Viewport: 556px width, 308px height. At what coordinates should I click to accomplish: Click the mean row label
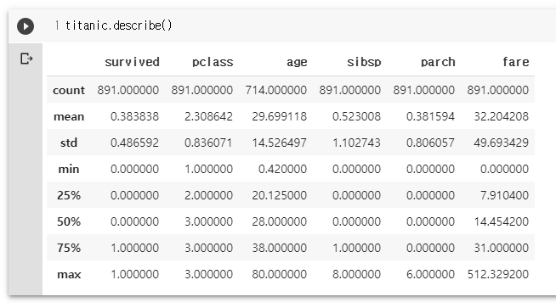[69, 116]
